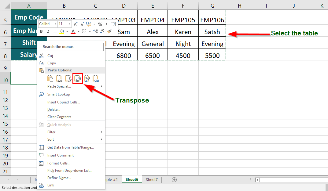Click the Paste Link icon
This screenshot has width=328, height=191.
(x=96, y=78)
